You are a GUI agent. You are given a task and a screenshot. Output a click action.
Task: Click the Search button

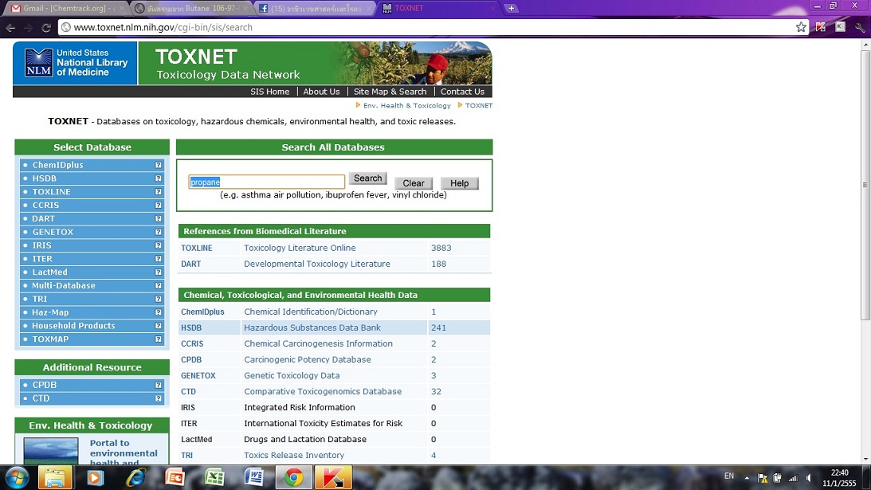tap(367, 178)
